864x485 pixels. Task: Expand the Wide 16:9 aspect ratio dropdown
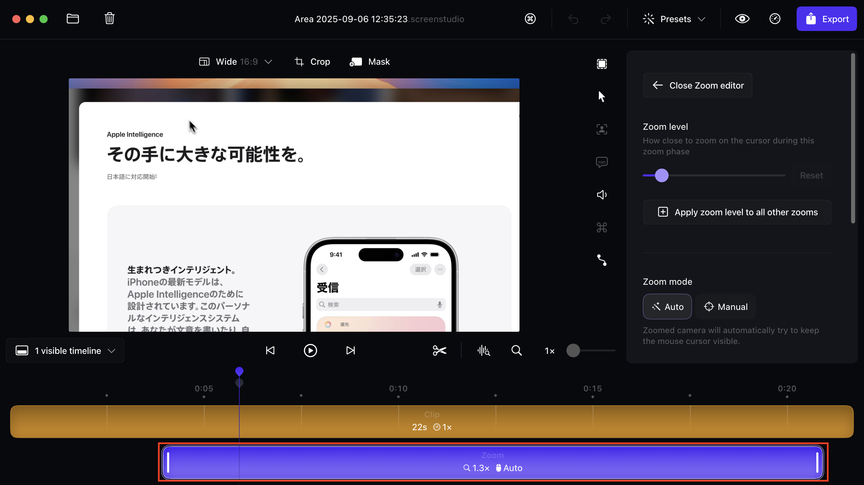point(236,62)
